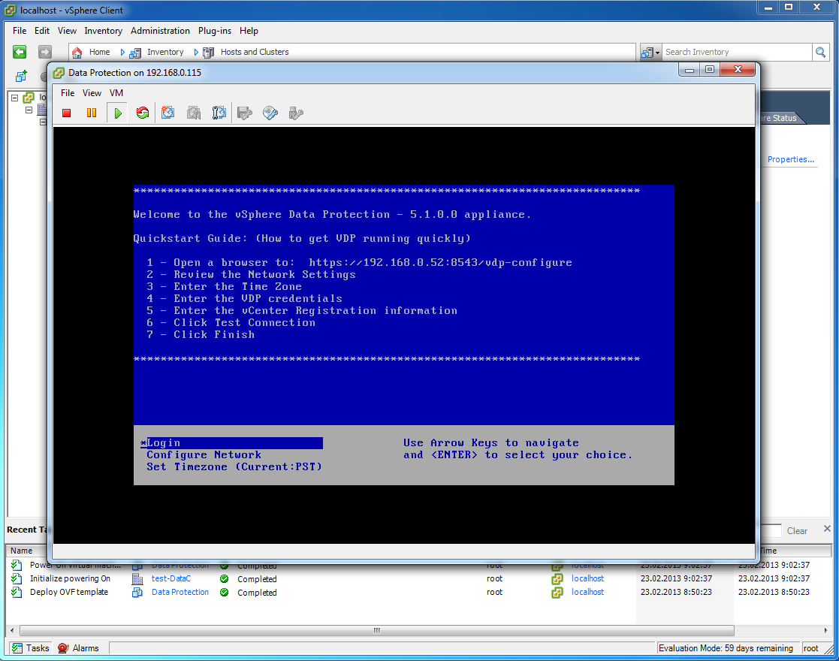The height and width of the screenshot is (661, 839).
Task: Click the Search Inventory input field
Action: [x=737, y=52]
